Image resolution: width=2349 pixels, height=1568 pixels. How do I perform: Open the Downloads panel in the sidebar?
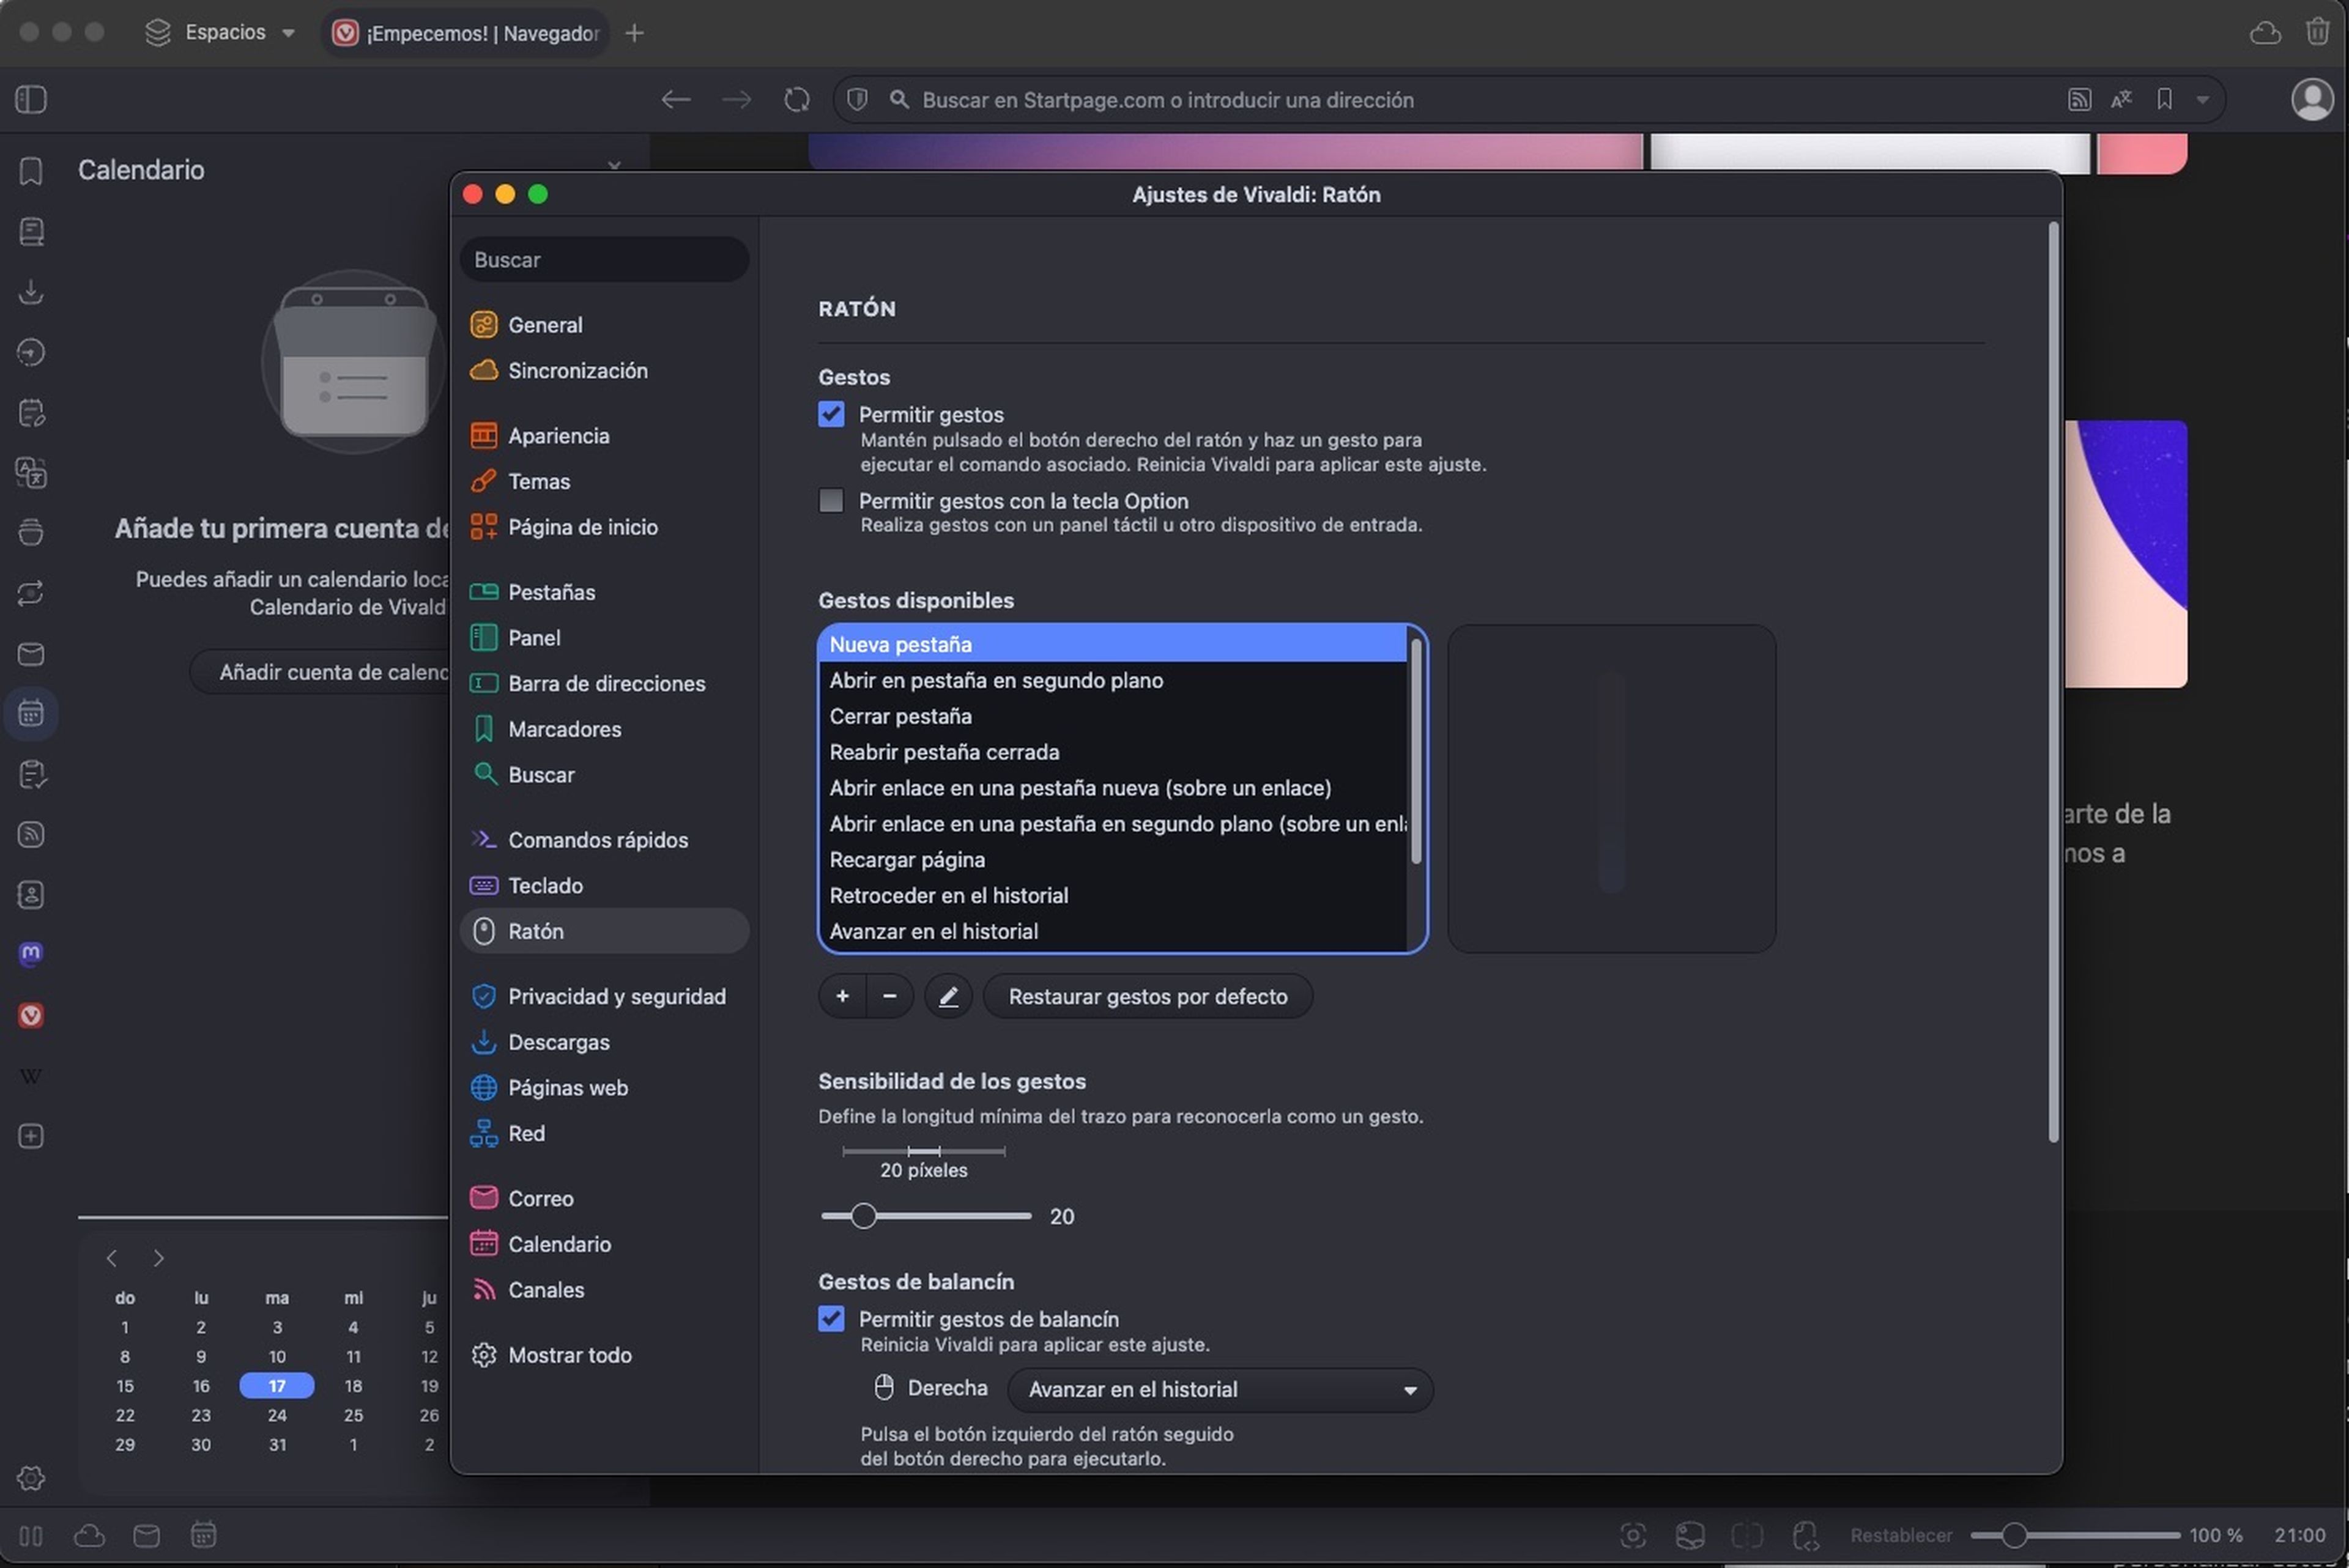click(31, 292)
